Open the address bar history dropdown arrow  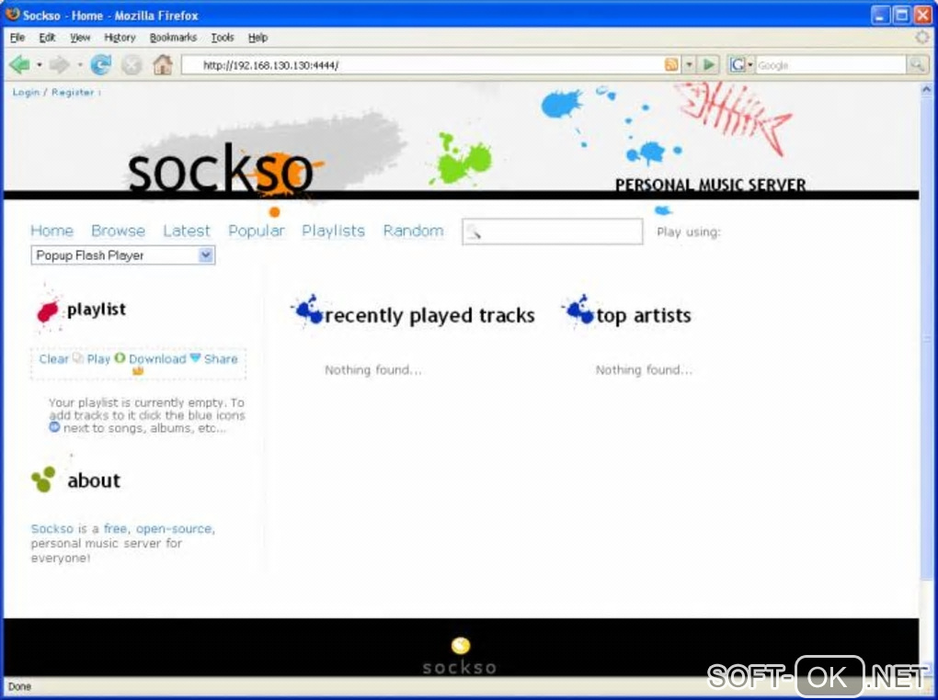coord(689,64)
